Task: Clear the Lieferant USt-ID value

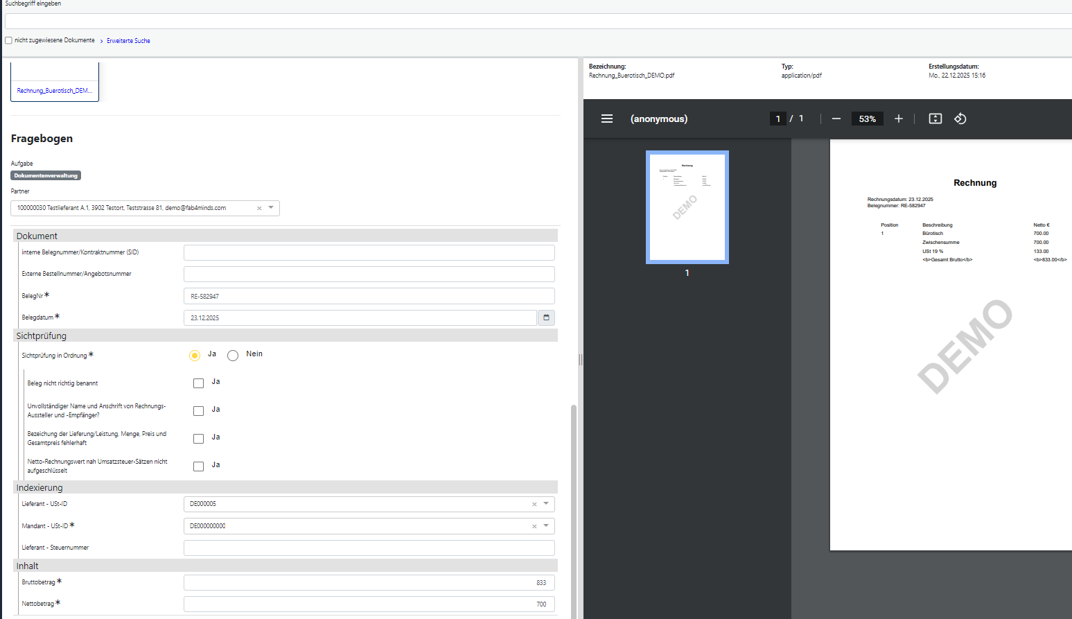Action: click(x=534, y=504)
